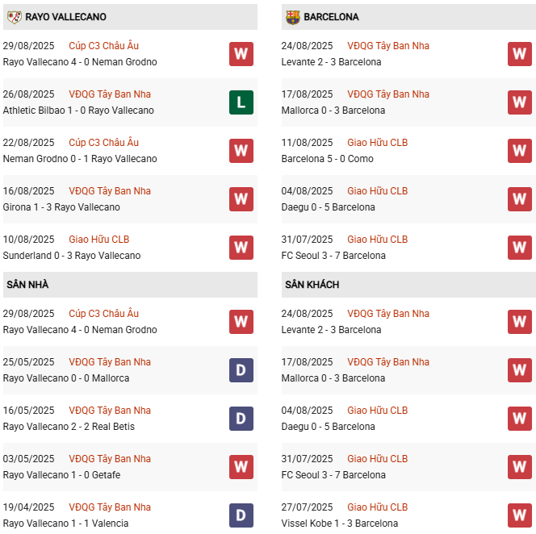The width and height of the screenshot is (536, 534).
Task: Click the green L badge for Athletic Bilbao match
Action: tap(241, 102)
